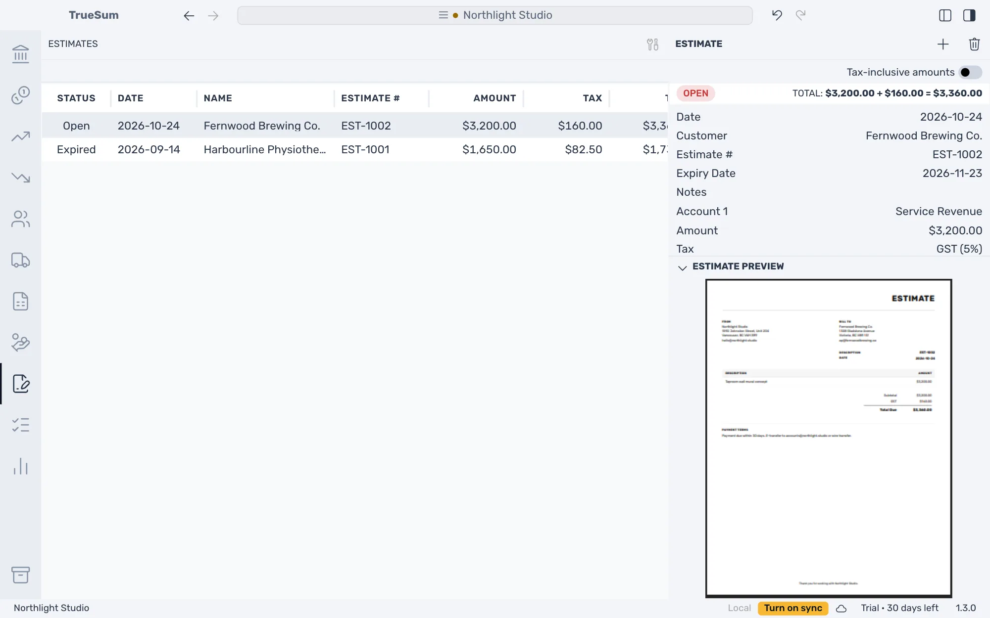Delete the estimate with trash icon

974,44
